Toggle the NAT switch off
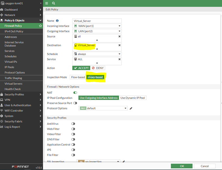Screen dimensions: 222x170 (x=75, y=92)
